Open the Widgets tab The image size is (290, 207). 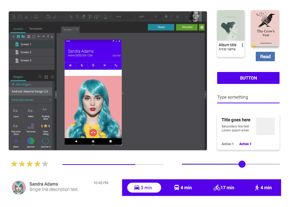pos(18,77)
